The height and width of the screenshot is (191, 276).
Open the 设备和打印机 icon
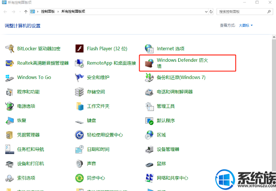[9, 164]
